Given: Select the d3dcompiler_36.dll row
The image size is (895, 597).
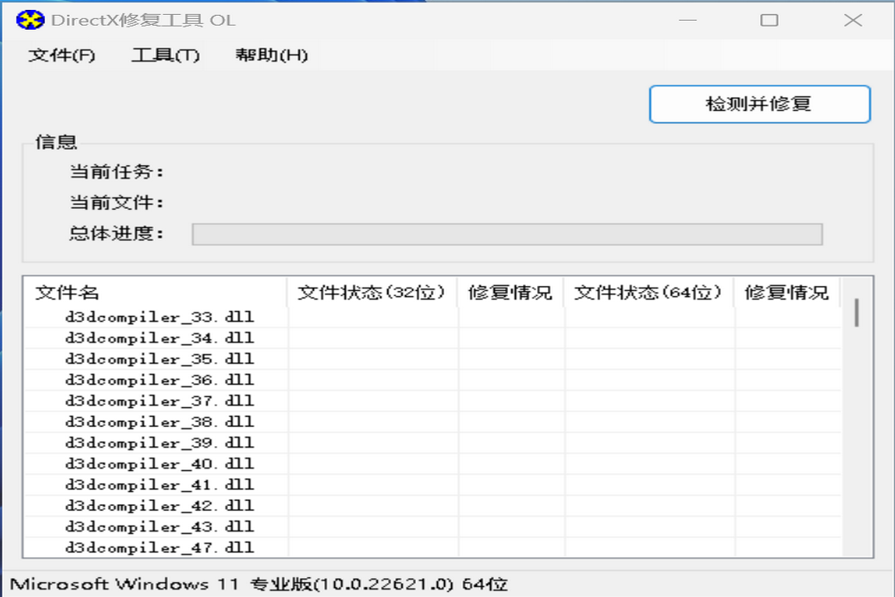Looking at the screenshot, I should pyautogui.click(x=160, y=380).
